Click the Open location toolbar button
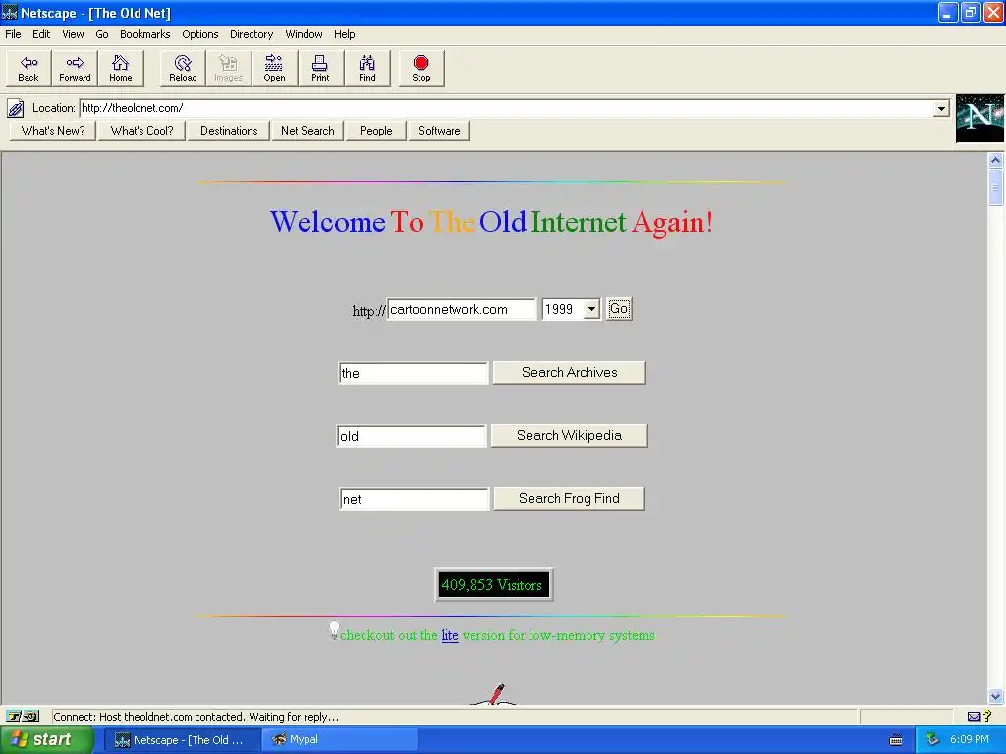The image size is (1006, 754). tap(275, 68)
